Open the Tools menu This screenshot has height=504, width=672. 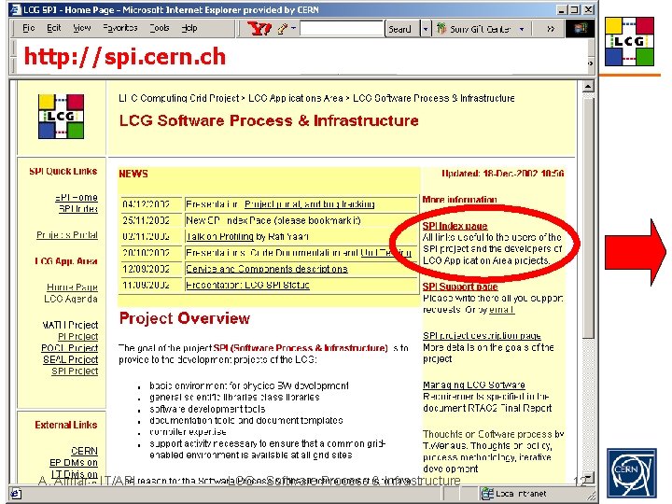coord(159,28)
